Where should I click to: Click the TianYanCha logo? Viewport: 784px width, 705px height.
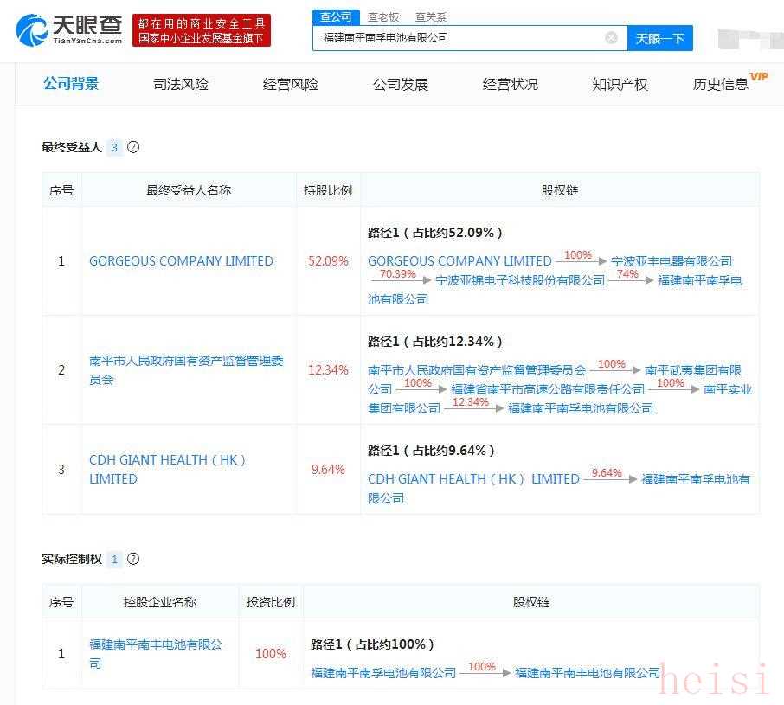tap(69, 30)
